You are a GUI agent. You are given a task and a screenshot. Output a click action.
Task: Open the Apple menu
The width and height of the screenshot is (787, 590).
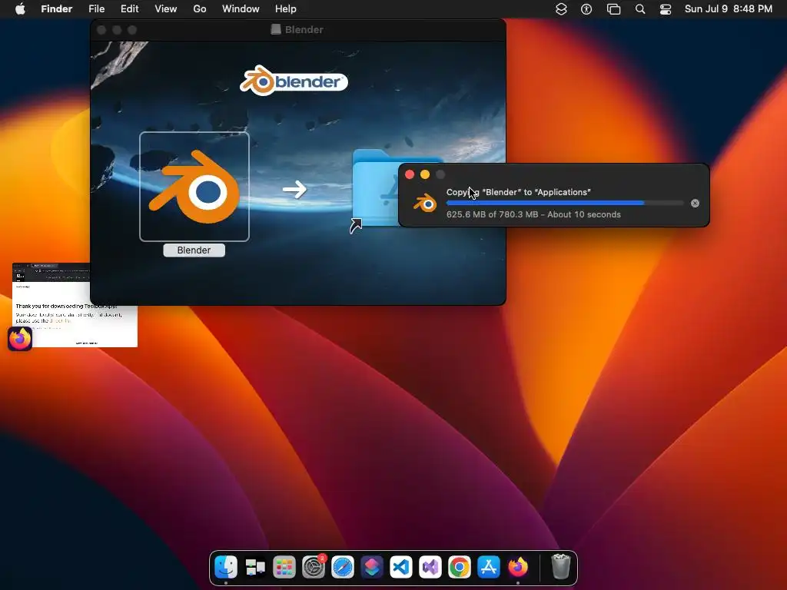(20, 9)
